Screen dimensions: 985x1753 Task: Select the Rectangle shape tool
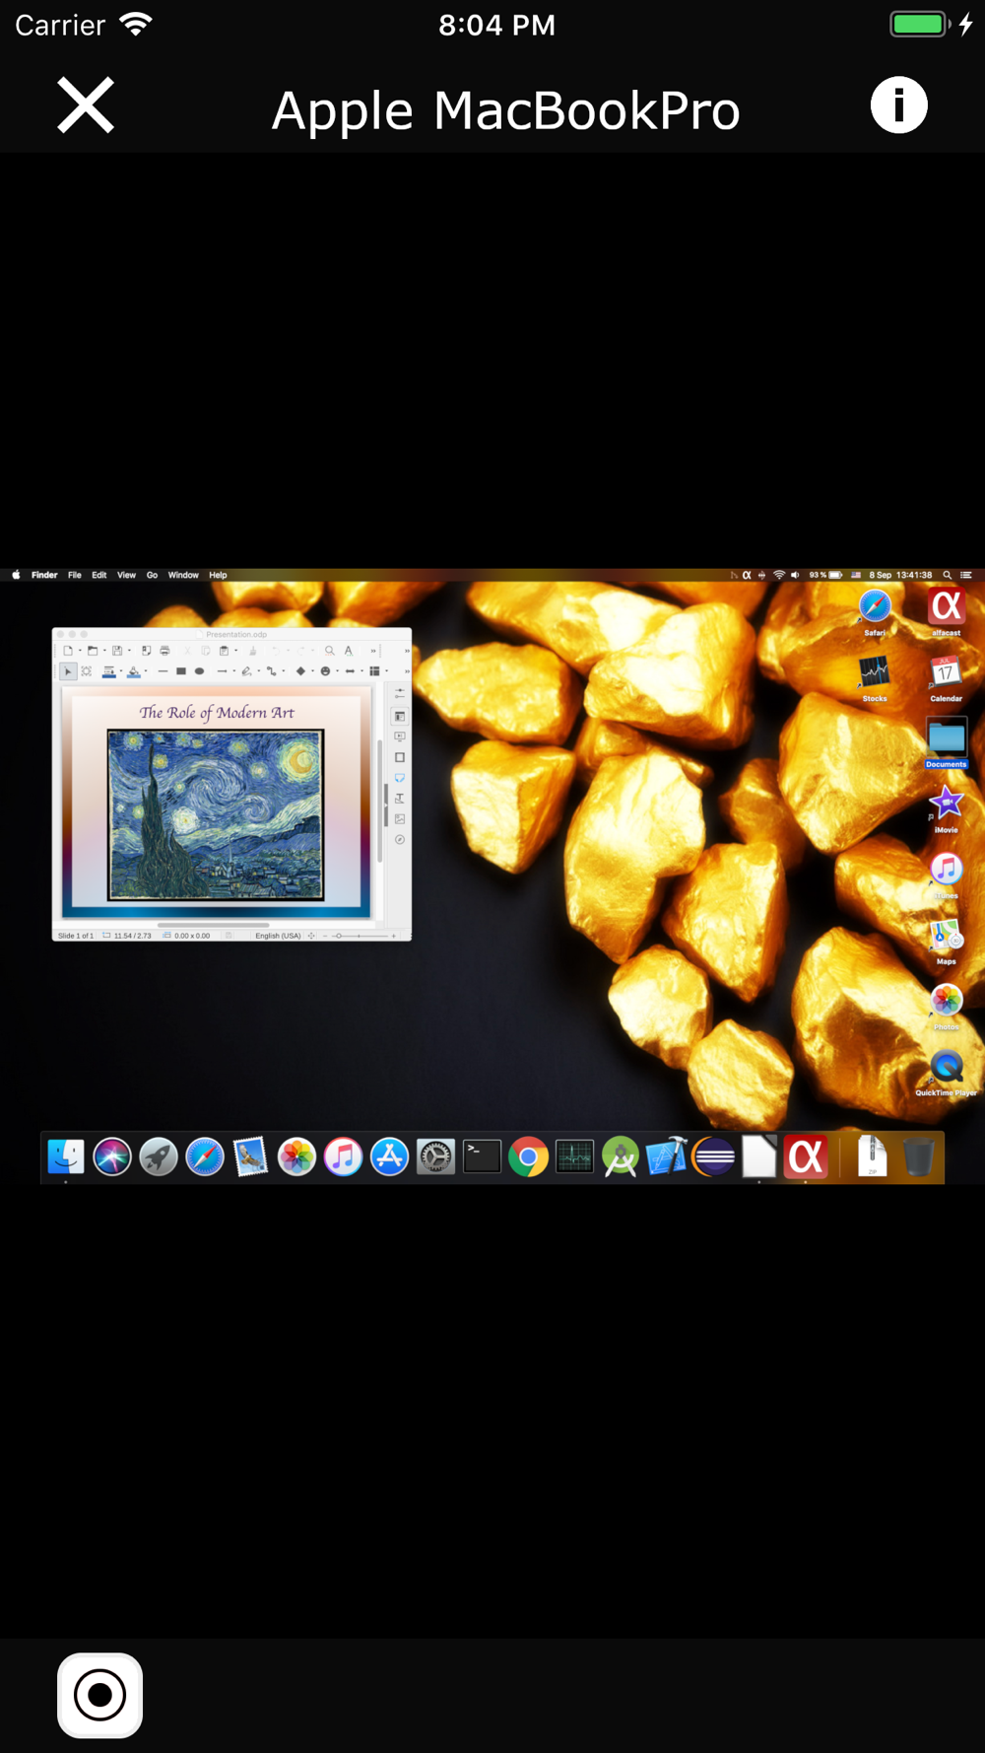(181, 671)
